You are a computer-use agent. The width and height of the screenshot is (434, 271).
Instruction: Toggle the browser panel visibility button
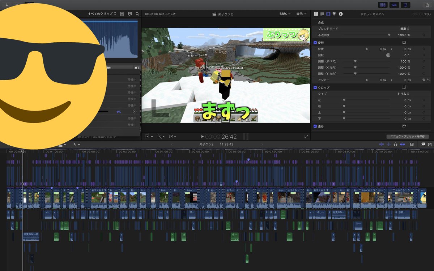[382, 5]
